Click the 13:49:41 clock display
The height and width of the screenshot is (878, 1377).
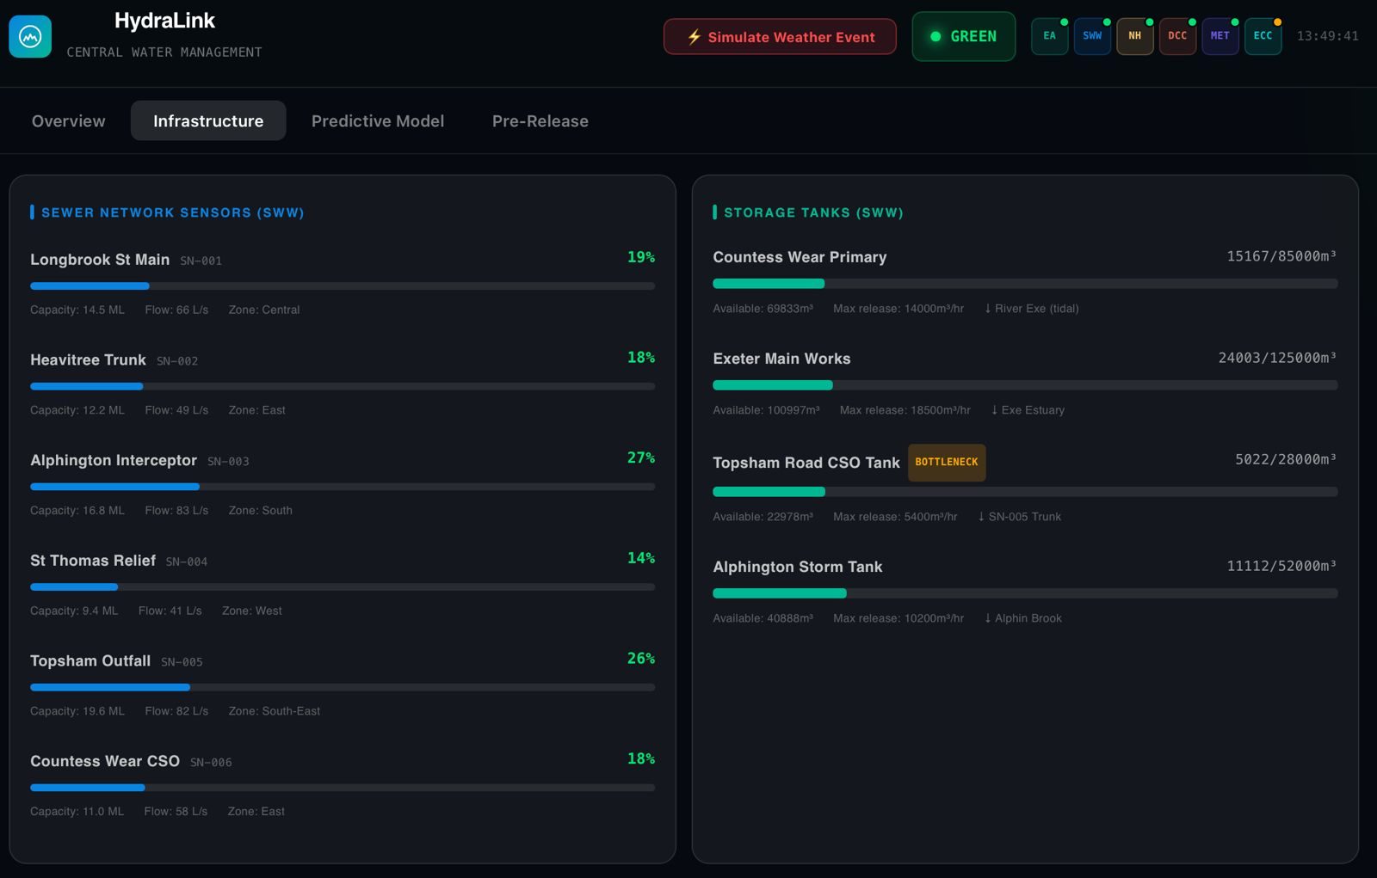coord(1327,36)
